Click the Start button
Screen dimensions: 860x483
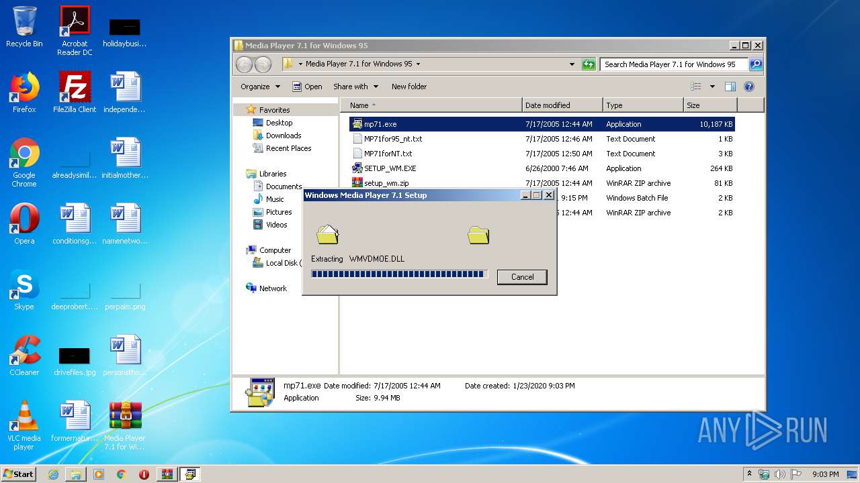(19, 474)
